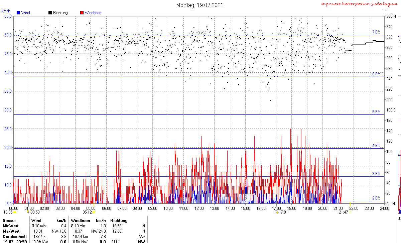401x243 pixels.
Task: Click the blue Wind legend swatch
Action: click(x=18, y=13)
